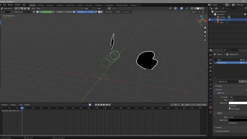The width and height of the screenshot is (247, 139).
Task: Toggle Stroke Holdout checkbox
Action: tap(230, 106)
